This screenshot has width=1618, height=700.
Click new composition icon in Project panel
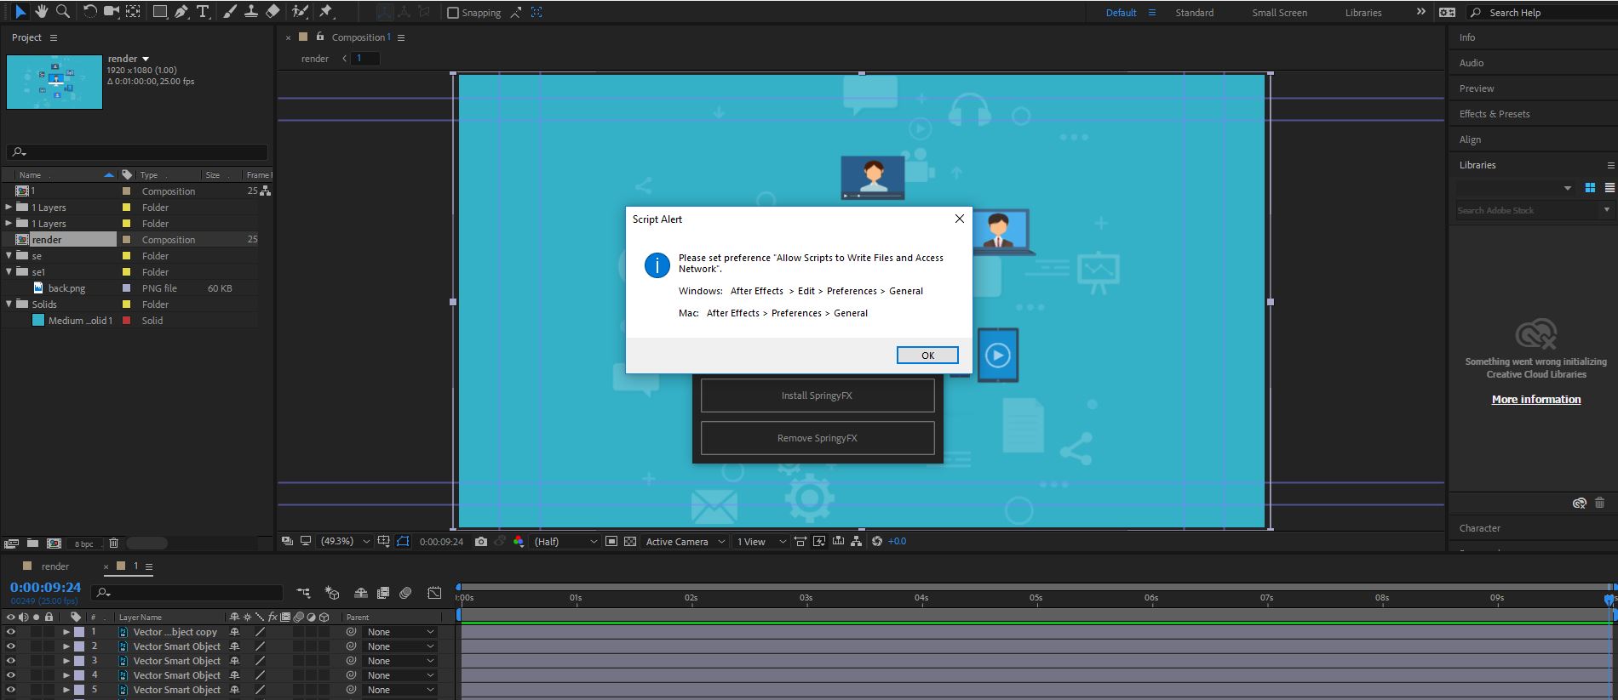(54, 543)
